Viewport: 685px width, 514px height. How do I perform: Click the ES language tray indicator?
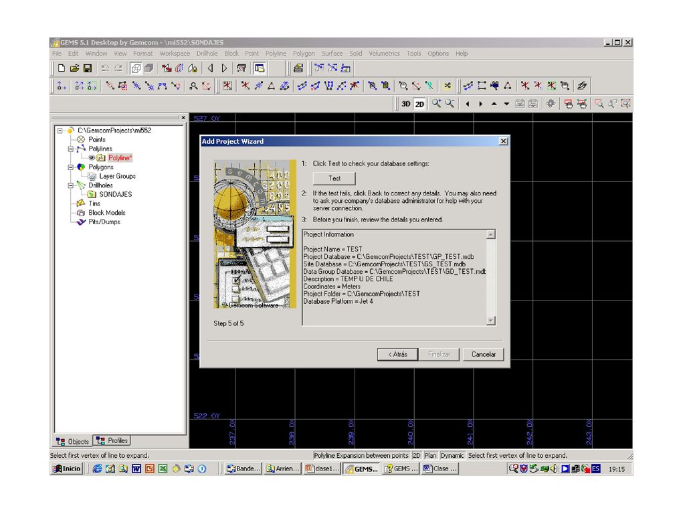[x=596, y=469]
